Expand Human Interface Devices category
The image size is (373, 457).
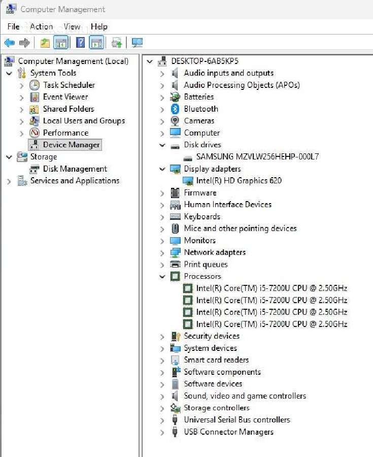162,205
